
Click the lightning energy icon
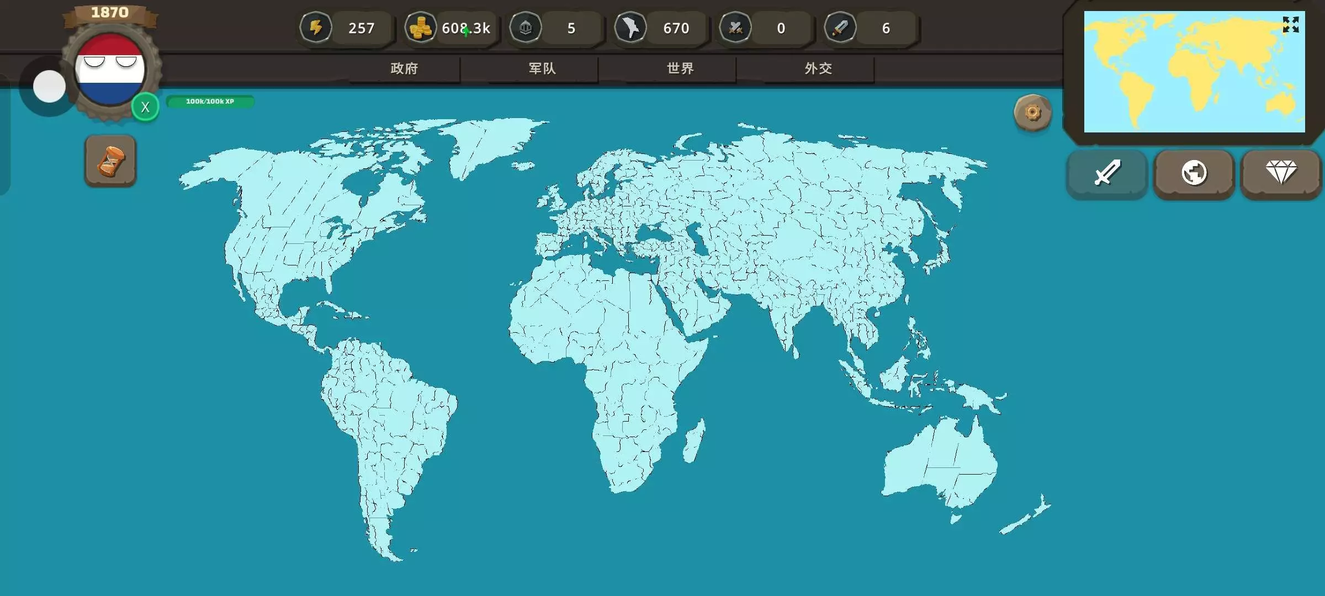316,28
